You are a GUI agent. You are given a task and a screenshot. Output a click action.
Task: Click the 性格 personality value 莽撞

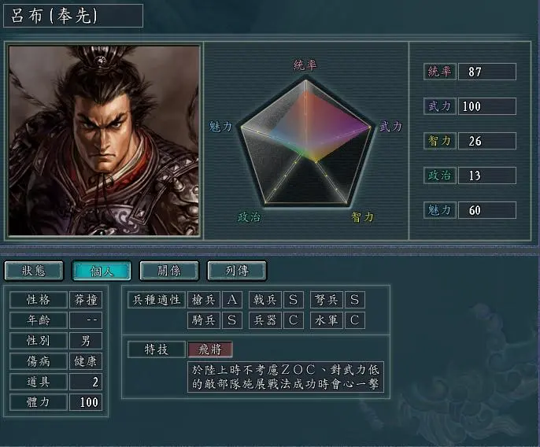(86, 300)
